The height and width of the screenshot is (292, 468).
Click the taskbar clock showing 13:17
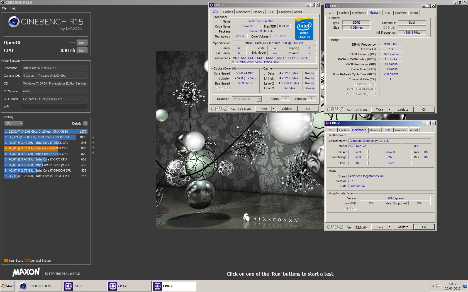click(x=452, y=286)
